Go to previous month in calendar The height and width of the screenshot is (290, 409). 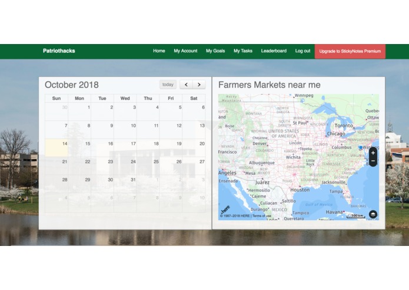186,85
